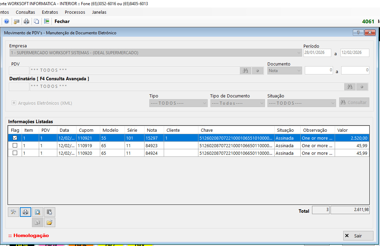
Task: Open the Processos menu
Action: 75,12
